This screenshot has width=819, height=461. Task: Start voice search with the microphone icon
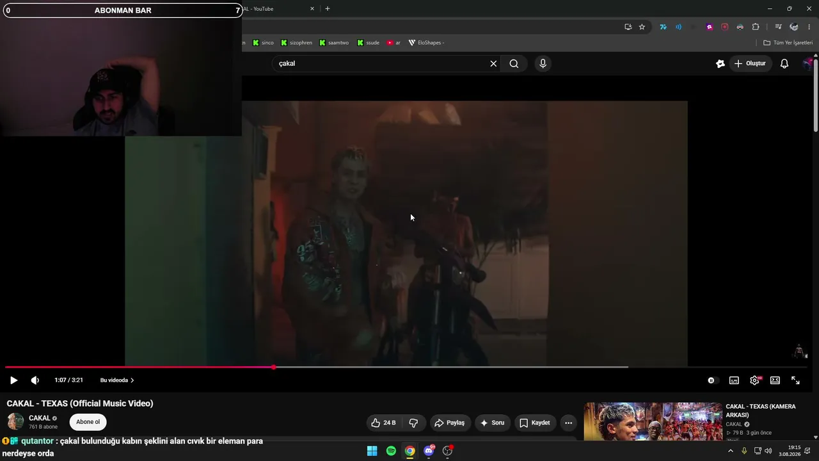click(x=543, y=63)
